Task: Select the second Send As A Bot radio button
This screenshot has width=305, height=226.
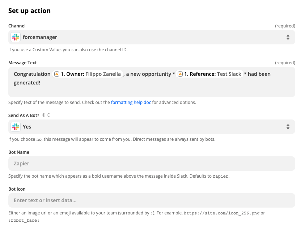Action: click(48, 115)
